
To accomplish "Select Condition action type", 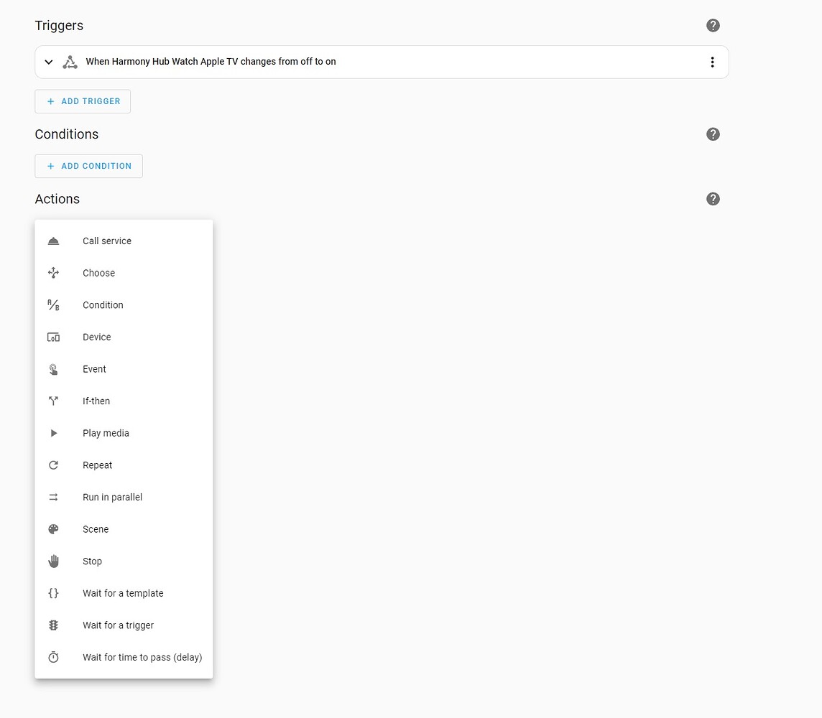I will (103, 305).
